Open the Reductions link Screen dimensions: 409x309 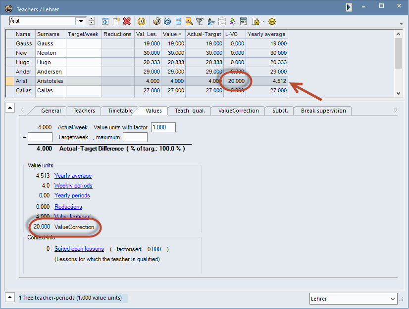[x=68, y=207]
